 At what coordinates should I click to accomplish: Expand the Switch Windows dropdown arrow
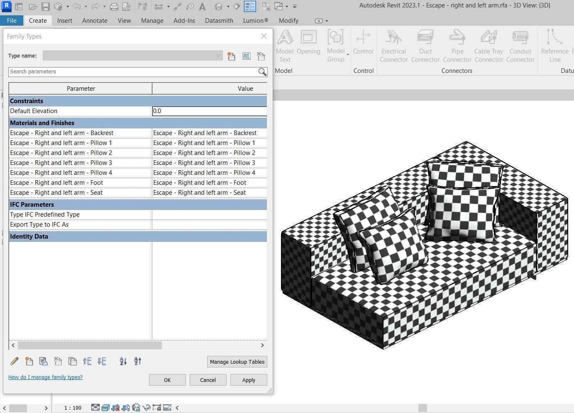[286, 7]
